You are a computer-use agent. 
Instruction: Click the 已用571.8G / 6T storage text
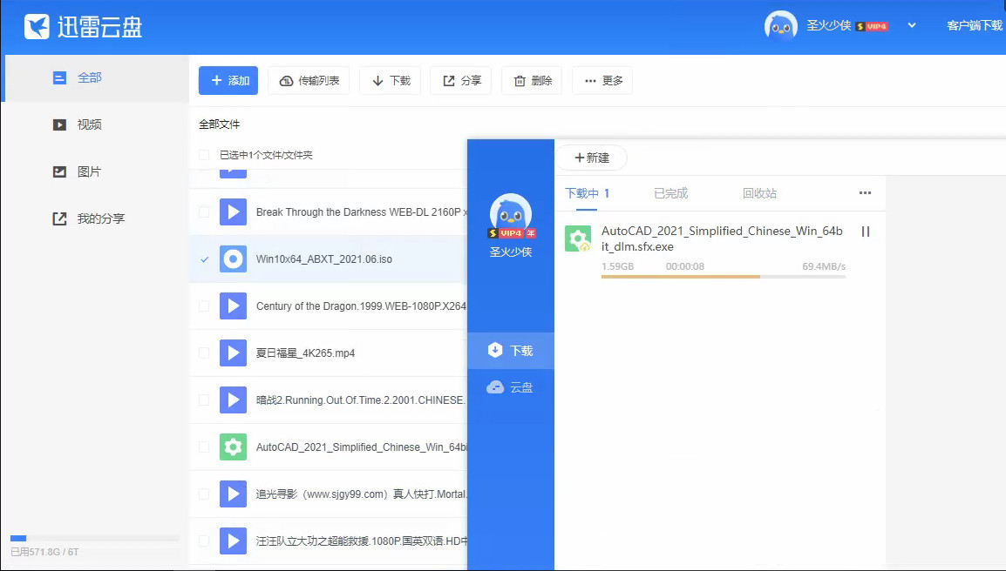[x=44, y=552]
